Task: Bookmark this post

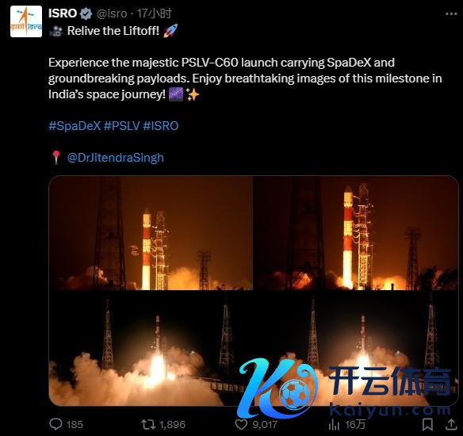Action: click(x=427, y=424)
